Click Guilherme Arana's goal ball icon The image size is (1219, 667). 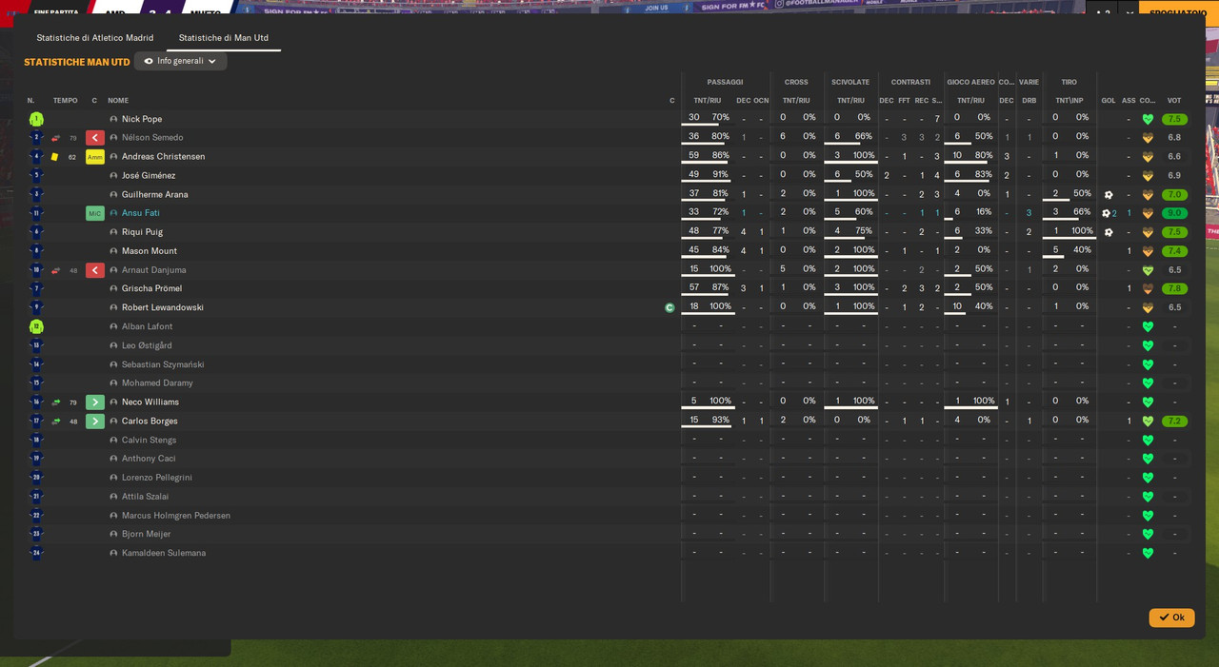tap(1109, 195)
